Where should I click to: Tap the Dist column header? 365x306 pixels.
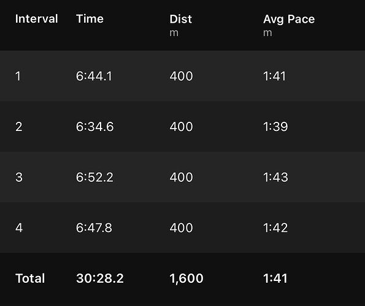(180, 19)
